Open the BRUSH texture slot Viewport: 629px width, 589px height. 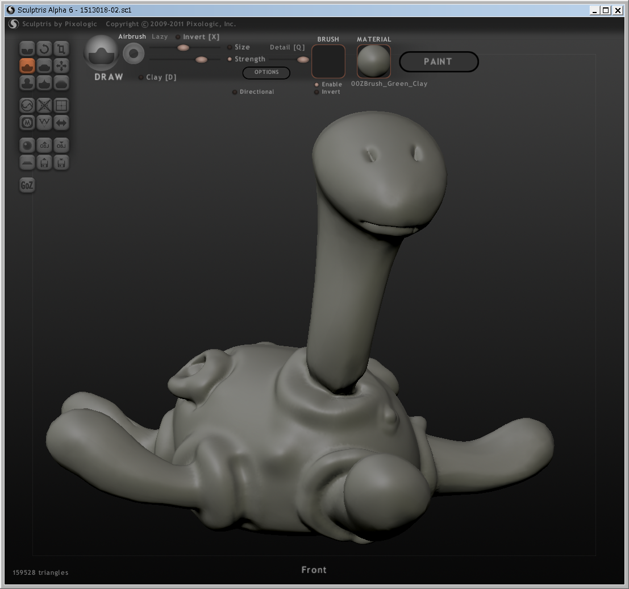click(x=328, y=61)
